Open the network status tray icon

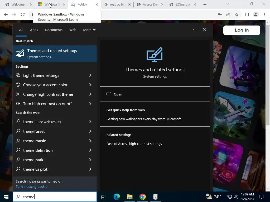[x=230, y=197]
